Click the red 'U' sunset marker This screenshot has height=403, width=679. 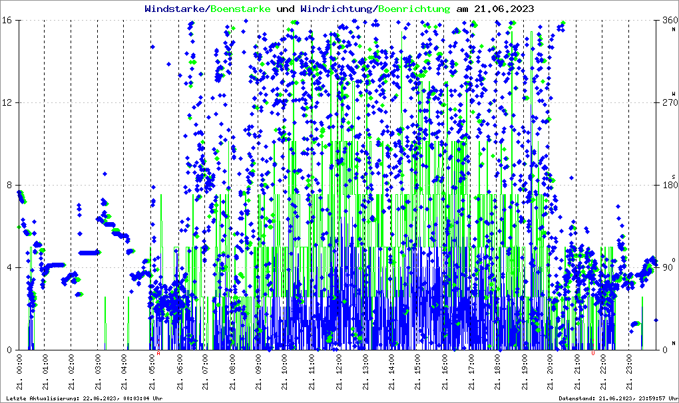593,353
